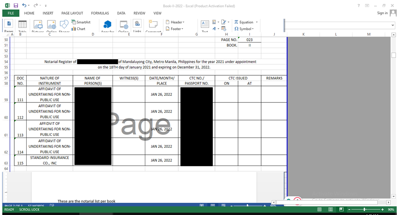Open the Header dropdown

click(175, 22)
